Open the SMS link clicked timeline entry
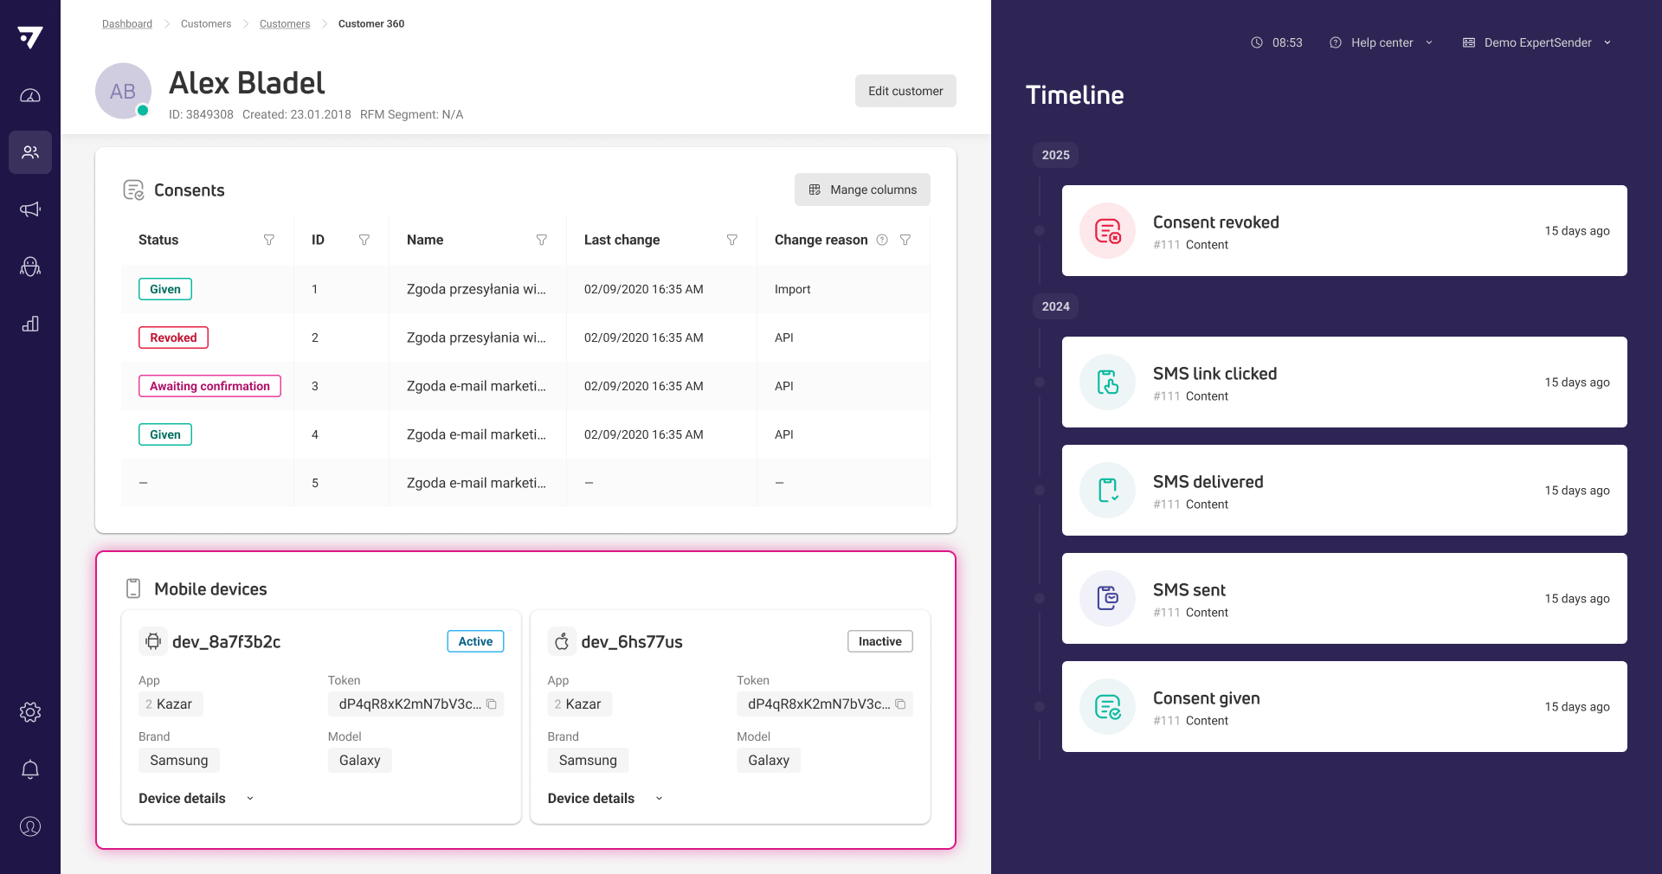Viewport: 1662px width, 874px height. (1343, 382)
